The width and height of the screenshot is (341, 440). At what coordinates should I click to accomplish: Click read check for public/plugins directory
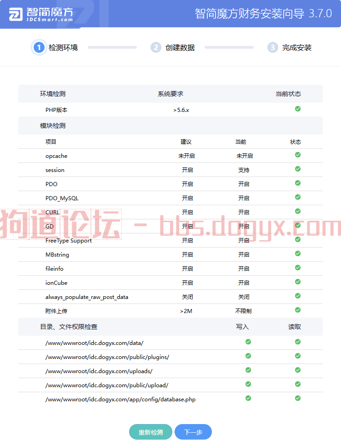pyautogui.click(x=298, y=356)
